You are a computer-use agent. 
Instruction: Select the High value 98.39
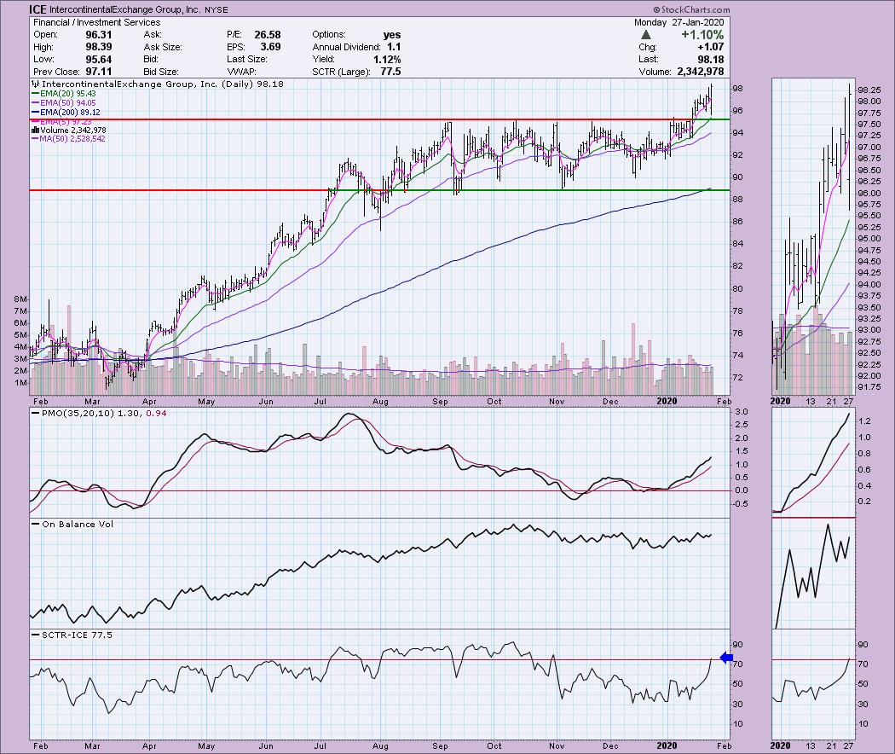pos(99,48)
